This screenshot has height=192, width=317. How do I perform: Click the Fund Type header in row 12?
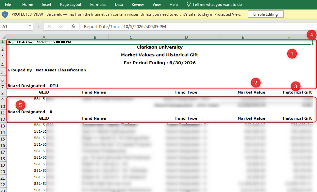(x=186, y=118)
